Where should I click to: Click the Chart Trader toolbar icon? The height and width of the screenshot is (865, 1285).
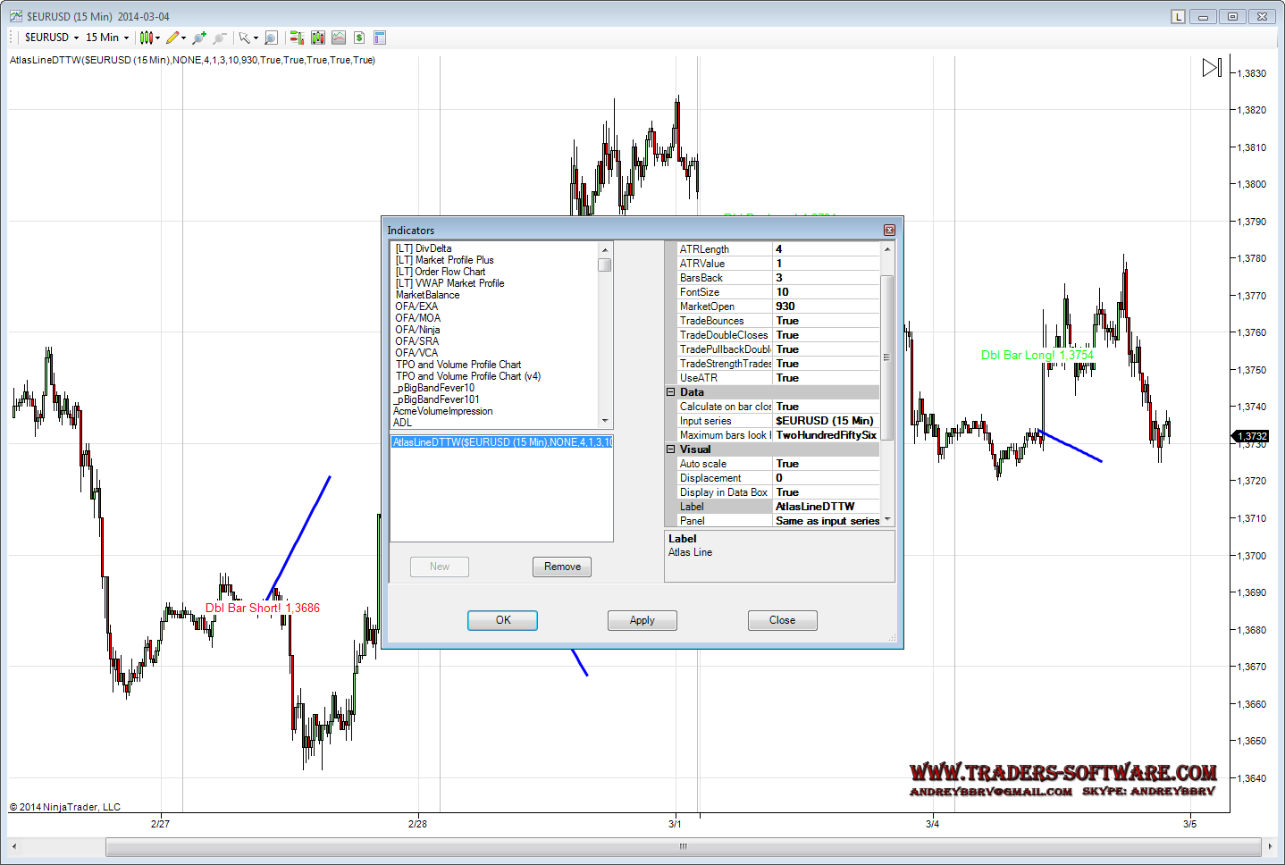[x=297, y=38]
